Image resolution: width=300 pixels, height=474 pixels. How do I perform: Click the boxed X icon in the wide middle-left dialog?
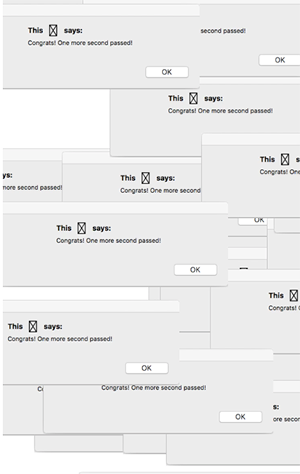[x=81, y=228]
